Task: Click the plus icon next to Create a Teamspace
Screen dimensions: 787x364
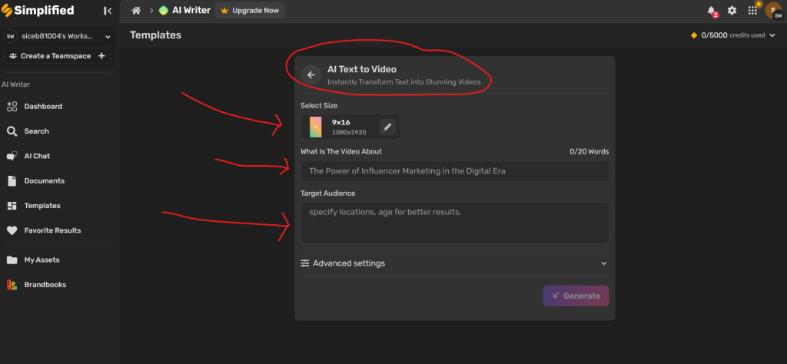Action: point(101,55)
